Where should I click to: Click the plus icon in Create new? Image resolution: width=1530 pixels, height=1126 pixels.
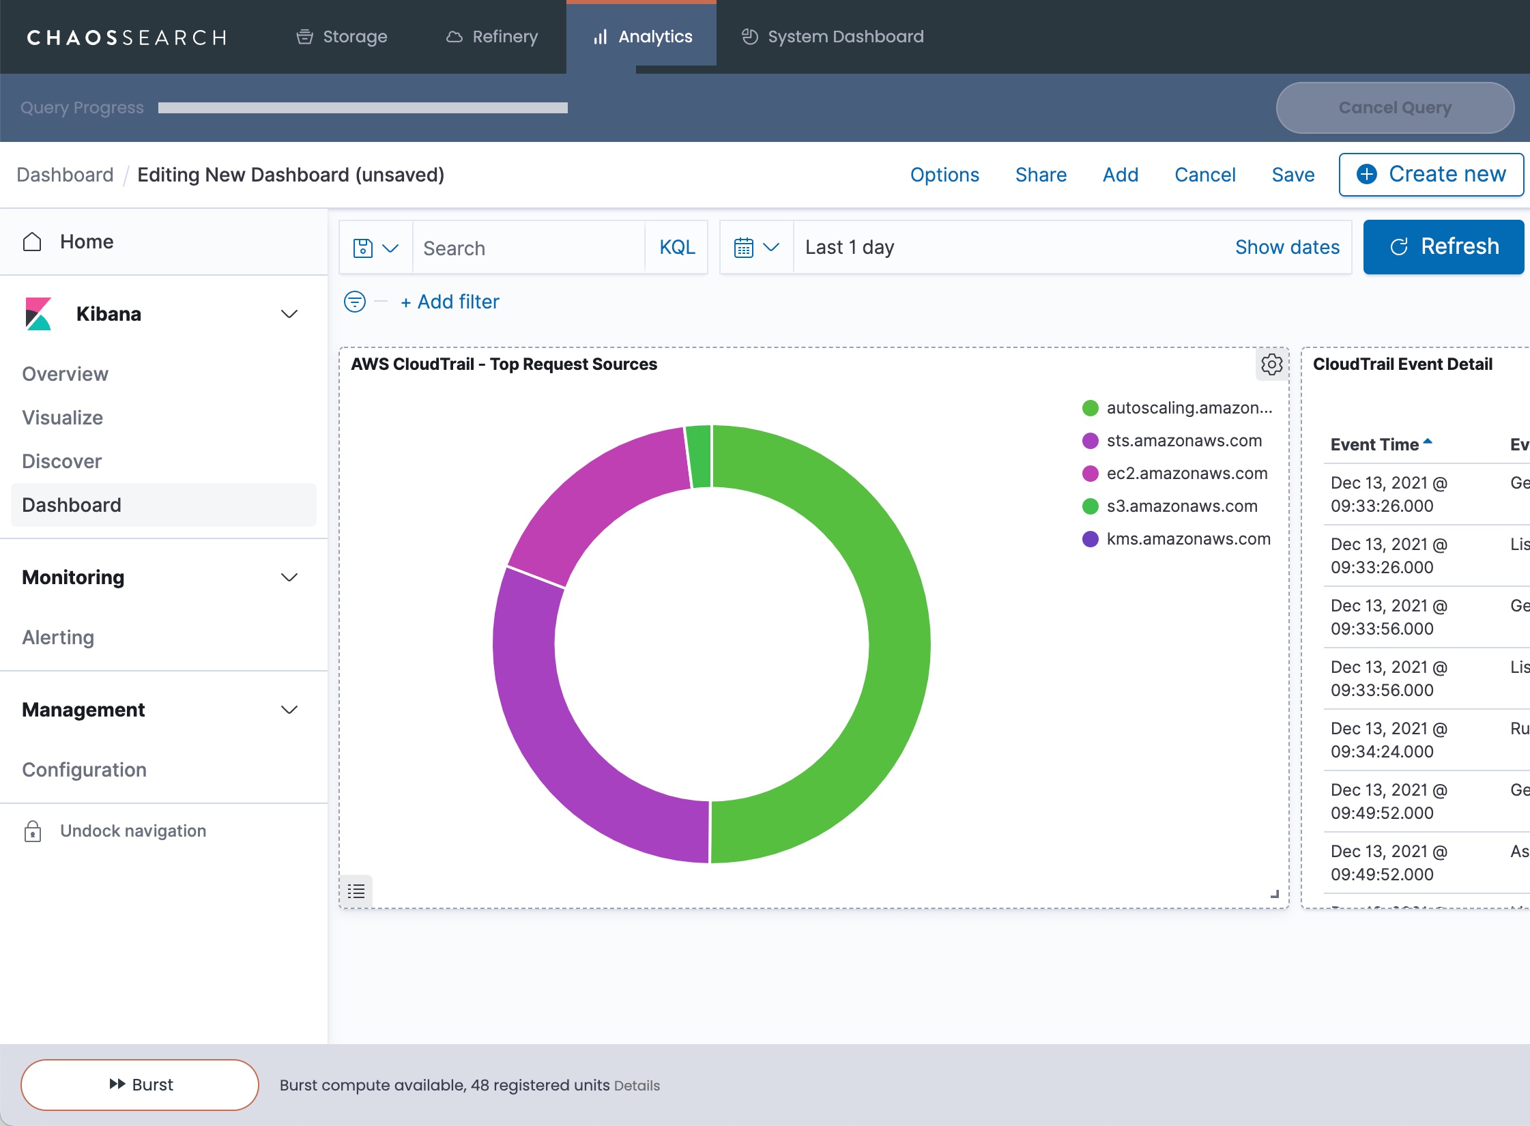1367,175
